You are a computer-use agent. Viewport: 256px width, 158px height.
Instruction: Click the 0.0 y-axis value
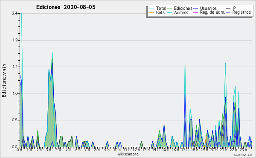point(15,147)
